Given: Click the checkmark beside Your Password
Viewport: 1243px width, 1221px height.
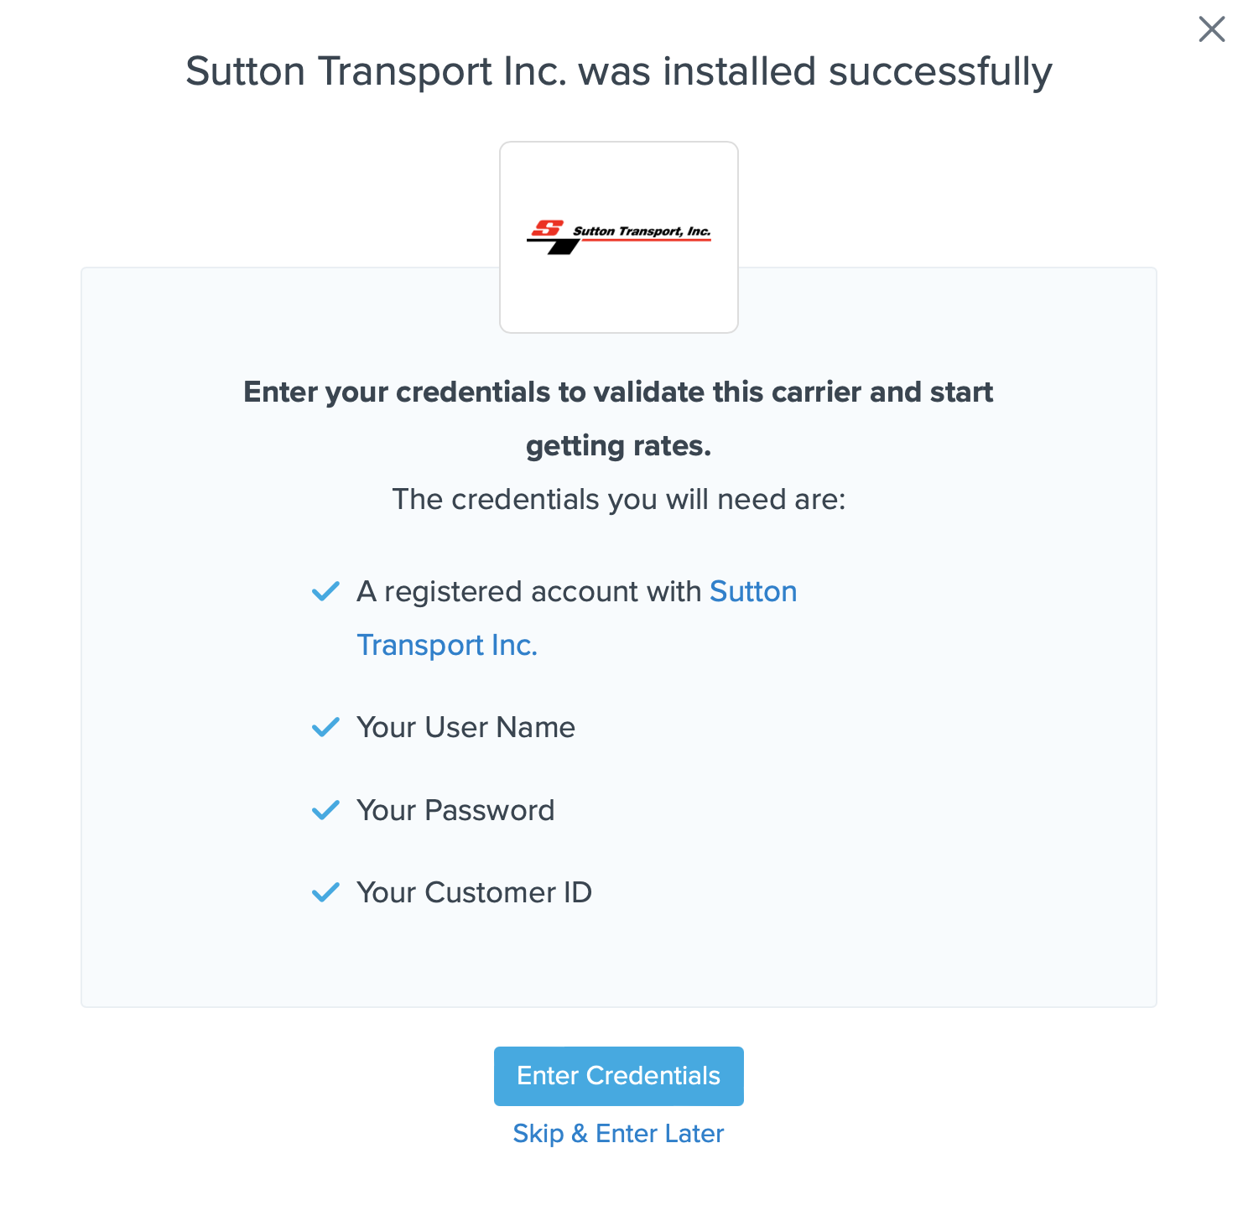Looking at the screenshot, I should 325,810.
